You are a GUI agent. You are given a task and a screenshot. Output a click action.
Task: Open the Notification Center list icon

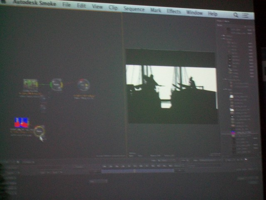(x=246, y=15)
